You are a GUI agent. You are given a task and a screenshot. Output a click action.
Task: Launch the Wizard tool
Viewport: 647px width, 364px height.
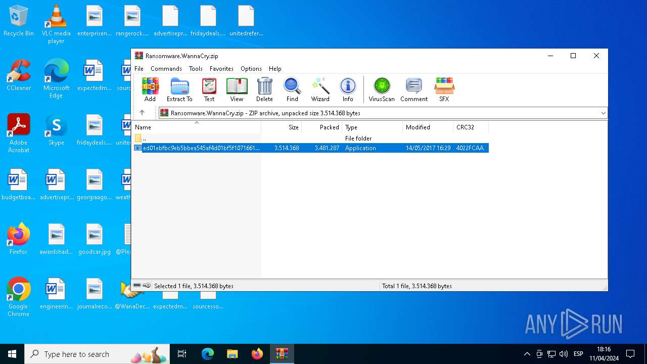point(320,89)
